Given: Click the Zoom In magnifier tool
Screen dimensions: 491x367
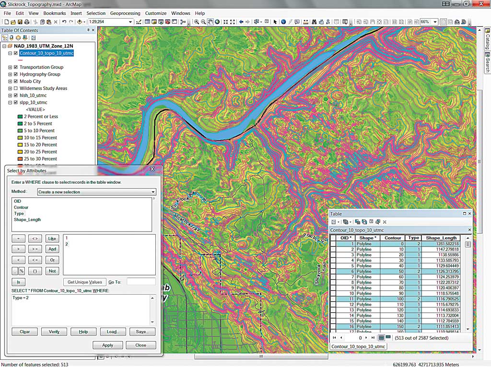Looking at the screenshot, I should coord(197,22).
